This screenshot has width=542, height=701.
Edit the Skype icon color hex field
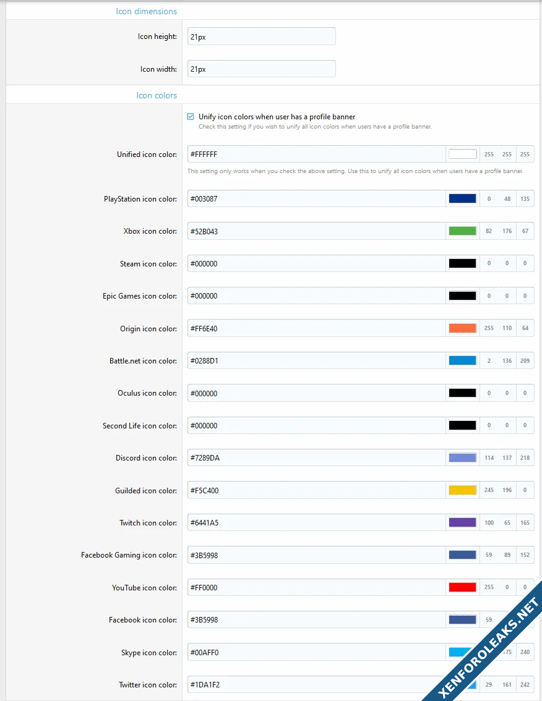click(x=316, y=652)
